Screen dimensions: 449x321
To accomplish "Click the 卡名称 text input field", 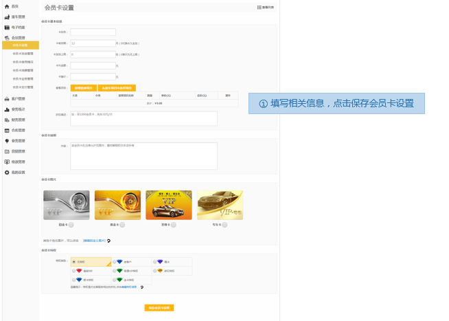I will click(x=93, y=32).
